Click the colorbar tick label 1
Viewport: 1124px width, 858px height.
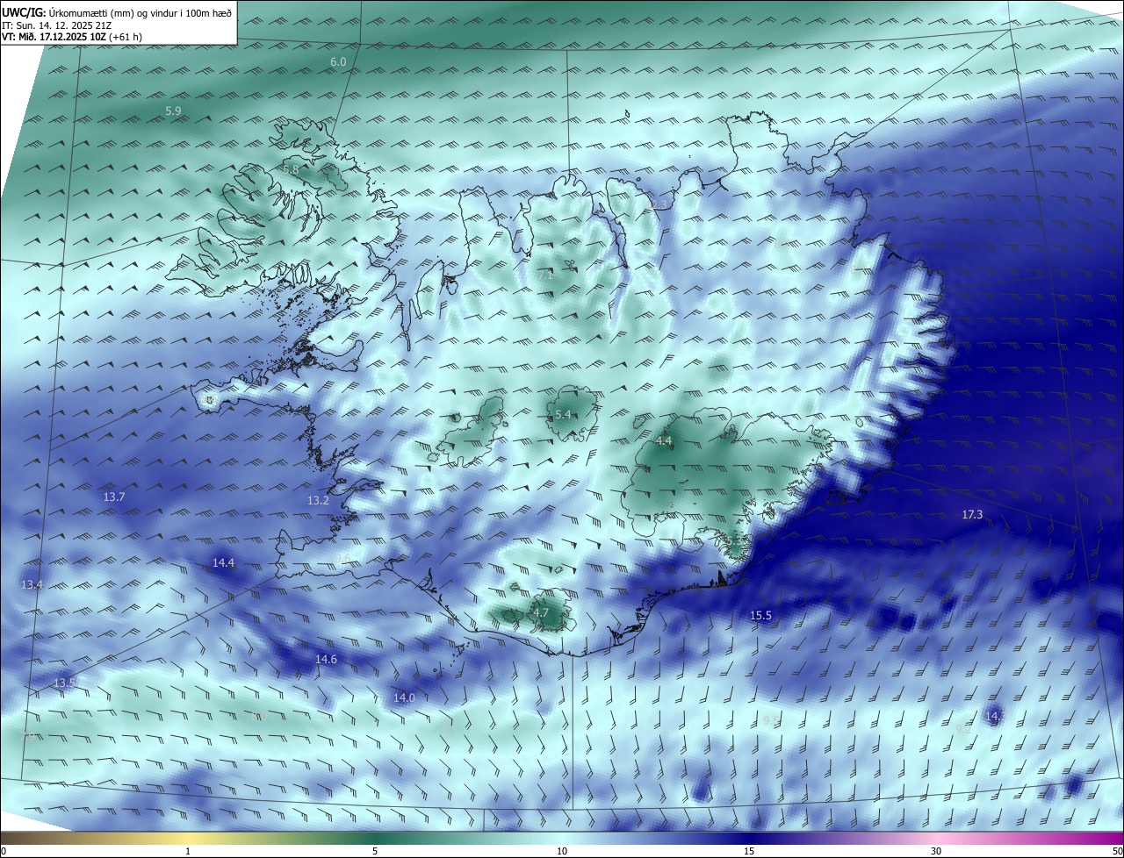[188, 851]
